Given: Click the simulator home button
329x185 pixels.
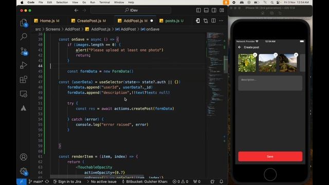Looking at the screenshot, I should click(270, 174).
